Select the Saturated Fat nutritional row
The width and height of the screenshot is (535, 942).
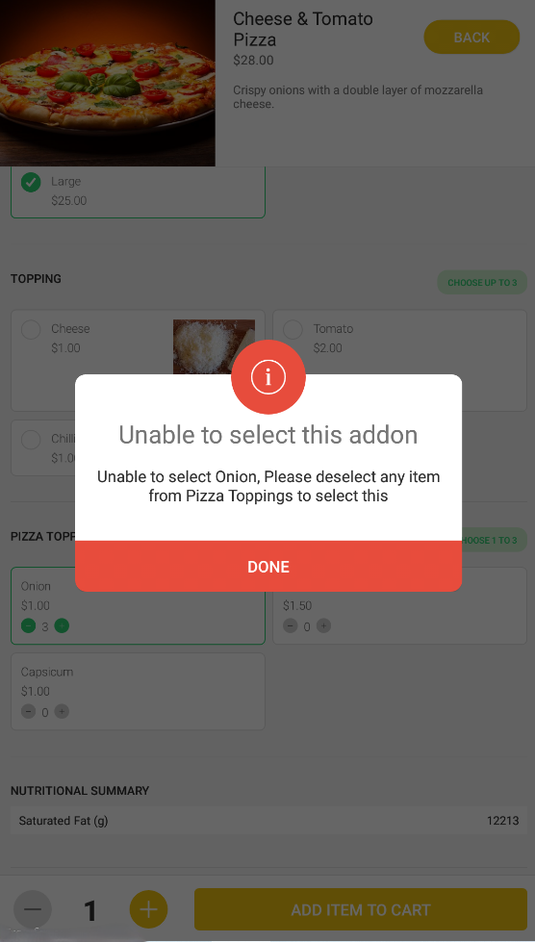pyautogui.click(x=268, y=821)
